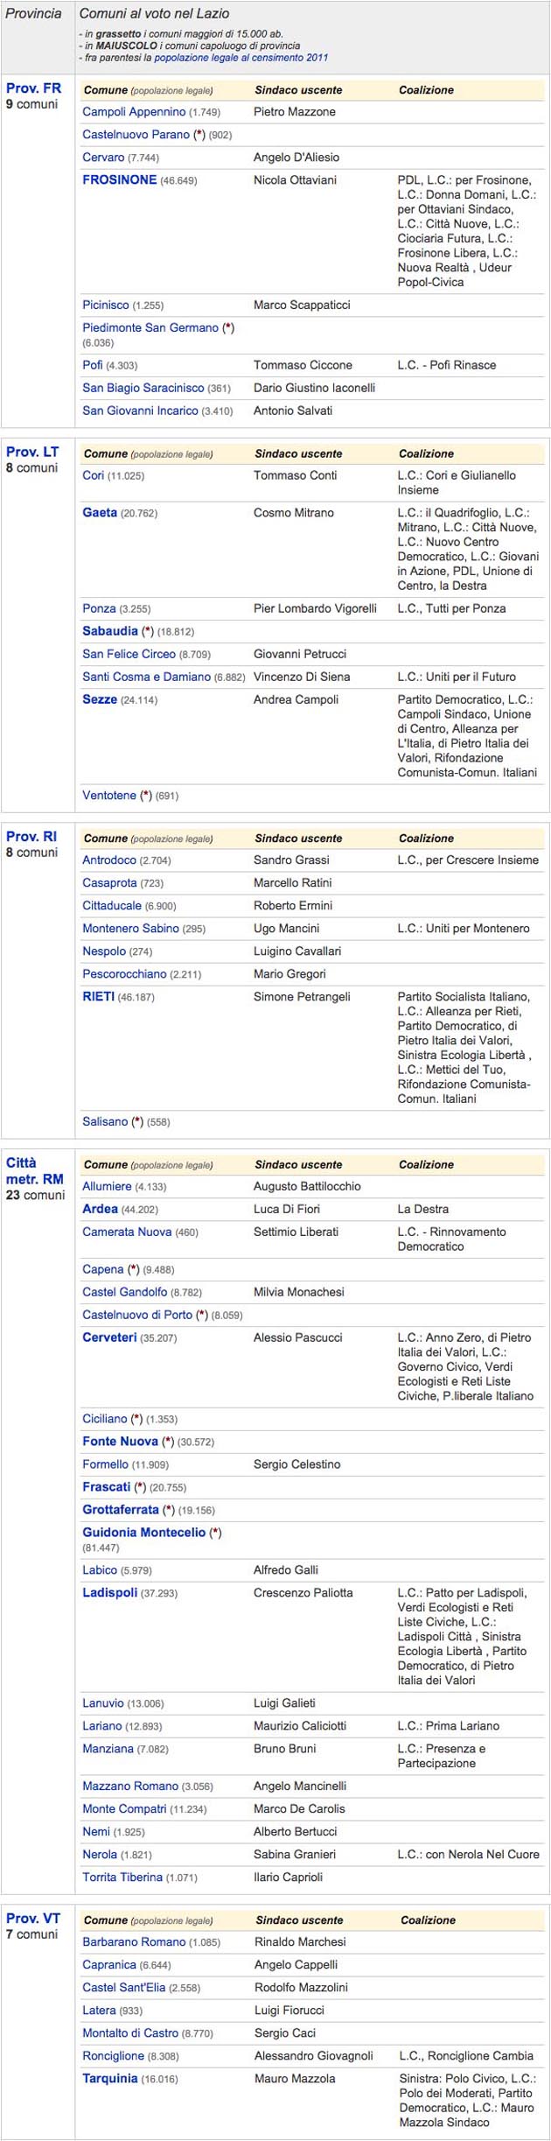The width and height of the screenshot is (551, 2141).
Task: Open the Ventotene comune link
Action: (x=108, y=796)
